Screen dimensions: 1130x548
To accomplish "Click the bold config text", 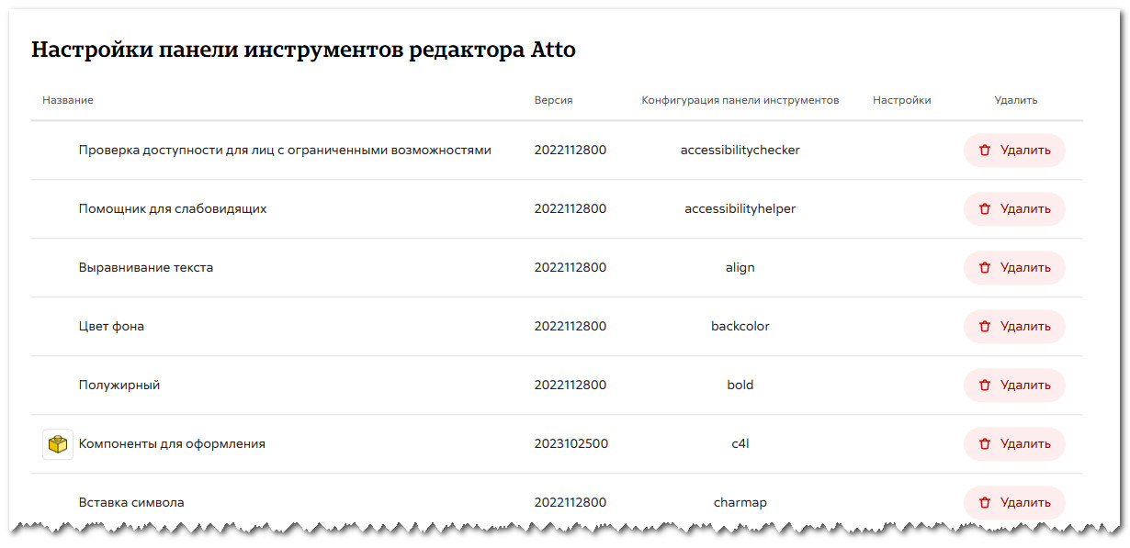I will [x=740, y=386].
